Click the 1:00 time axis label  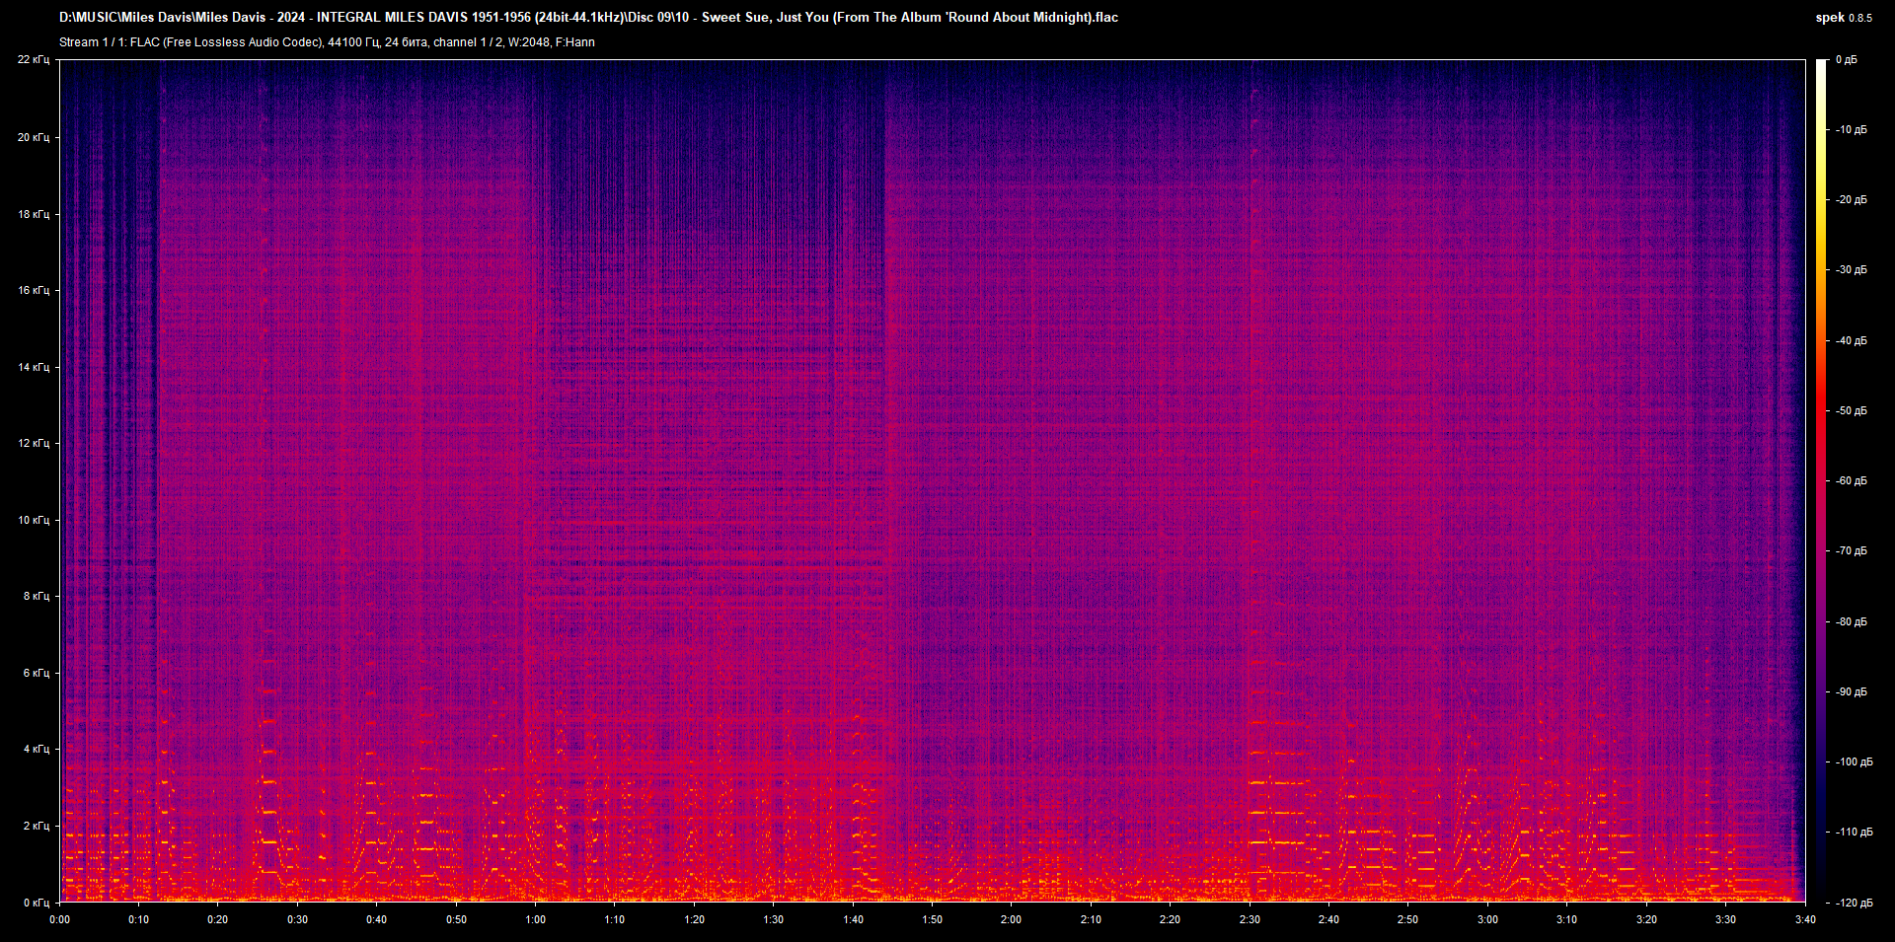click(535, 919)
